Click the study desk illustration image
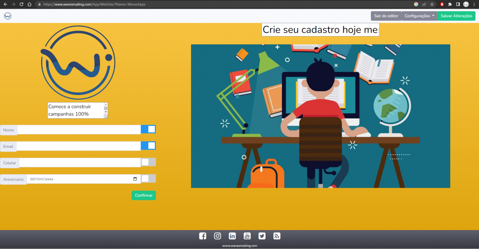479x249 pixels. pyautogui.click(x=320, y=116)
